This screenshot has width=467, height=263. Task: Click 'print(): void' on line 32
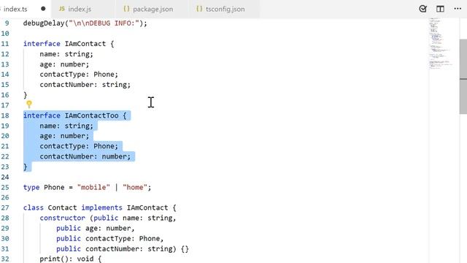tap(66, 259)
